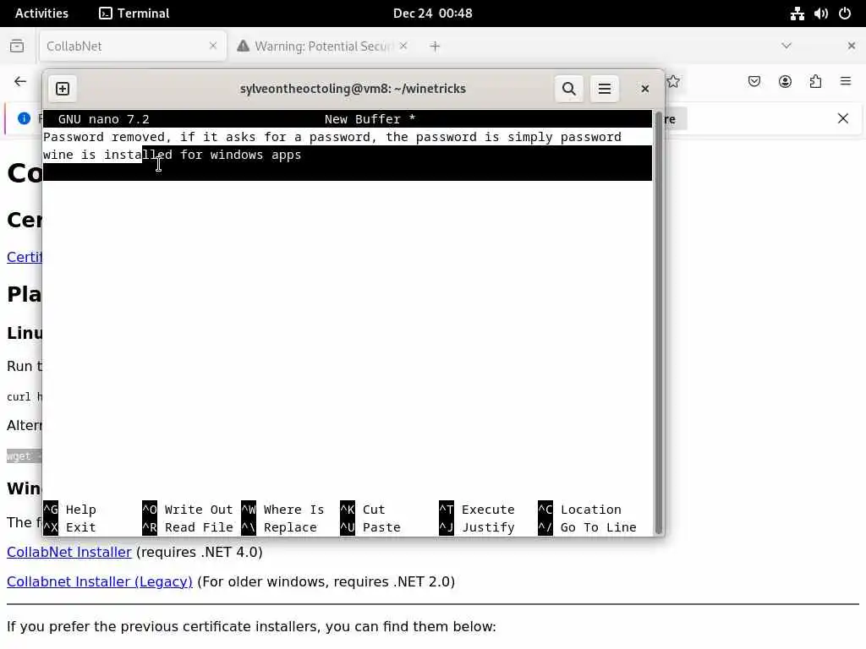Click the ^C Location shortcut
Image resolution: width=866 pixels, height=649 pixels.
(580, 510)
